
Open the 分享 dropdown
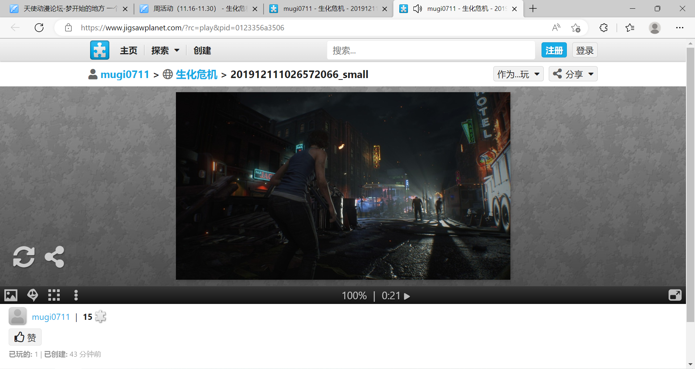point(573,74)
